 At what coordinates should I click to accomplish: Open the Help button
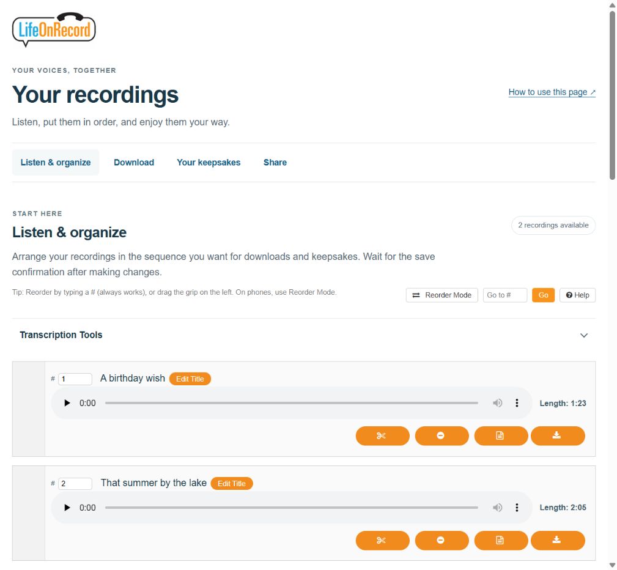[577, 295]
